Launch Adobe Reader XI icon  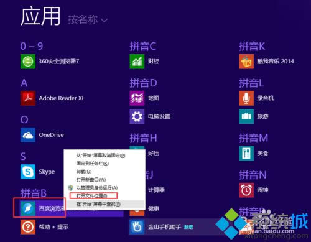pos(28,98)
